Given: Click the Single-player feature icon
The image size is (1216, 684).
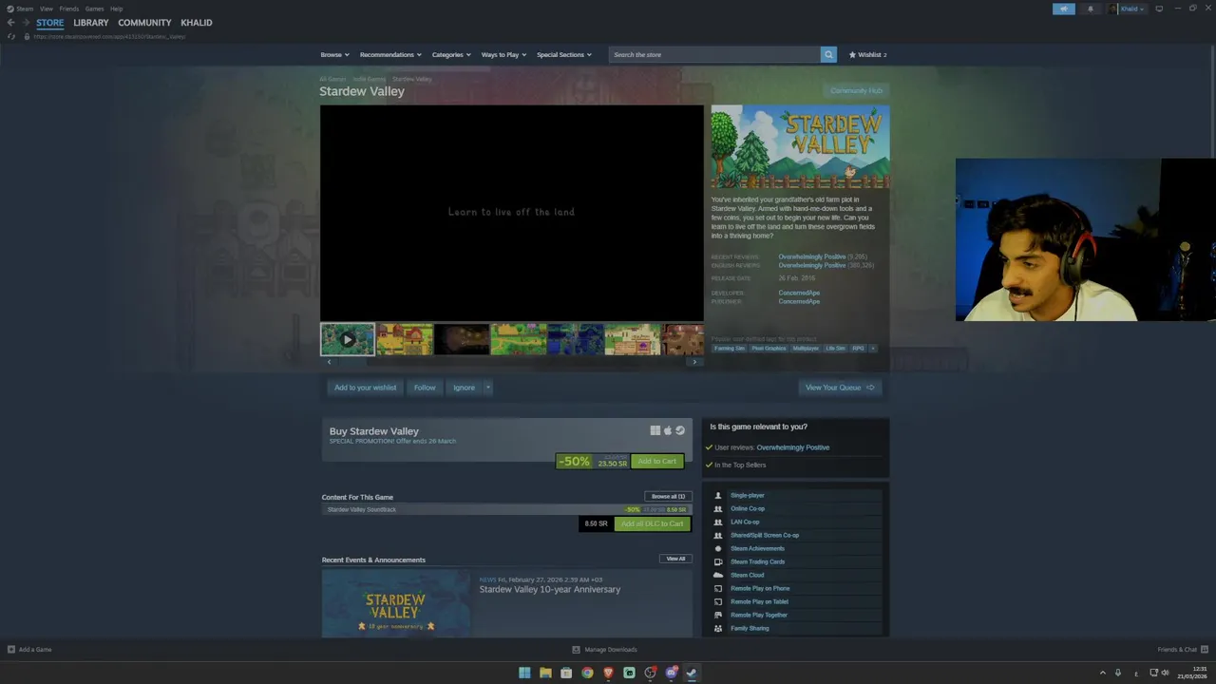Looking at the screenshot, I should click(718, 495).
